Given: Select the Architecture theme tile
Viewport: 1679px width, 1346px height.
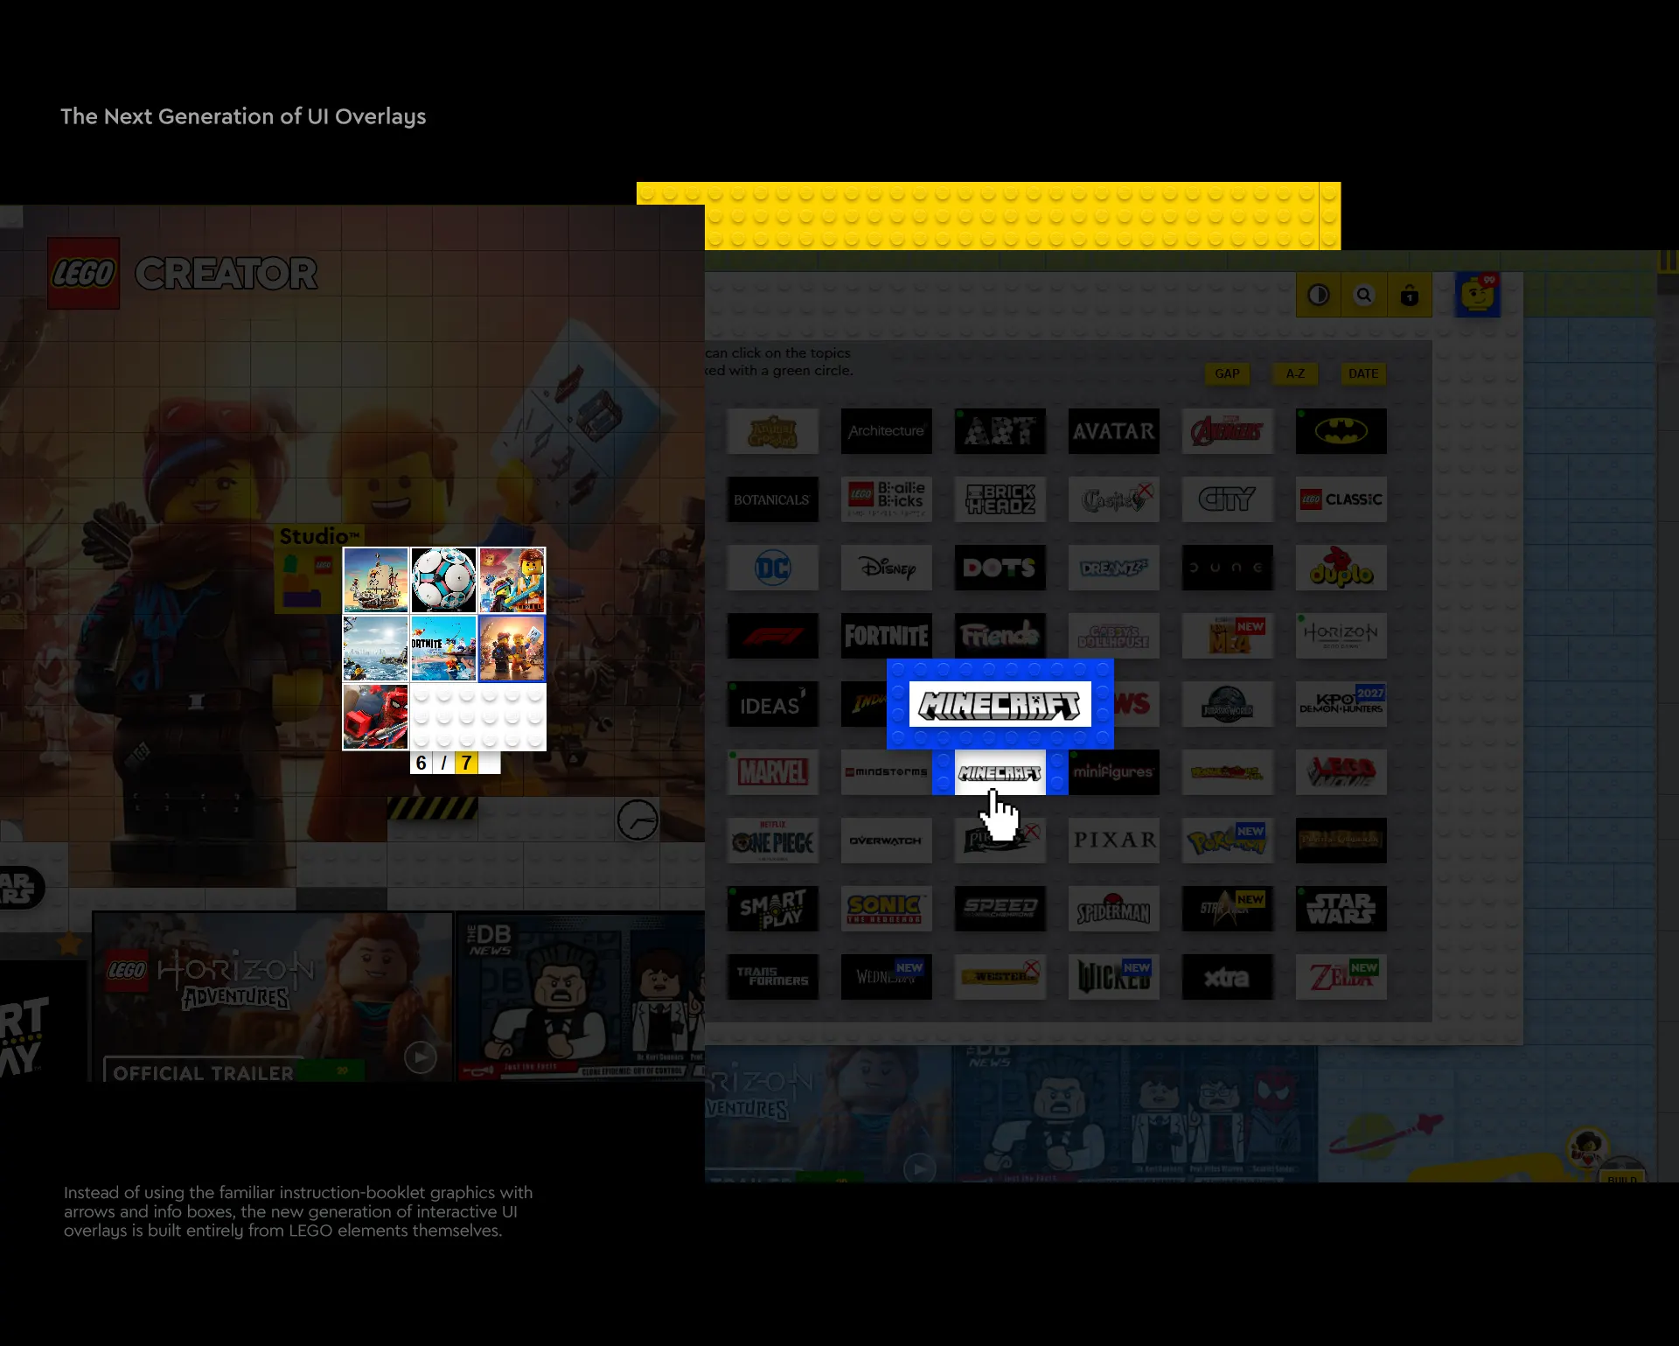Looking at the screenshot, I should click(x=887, y=431).
